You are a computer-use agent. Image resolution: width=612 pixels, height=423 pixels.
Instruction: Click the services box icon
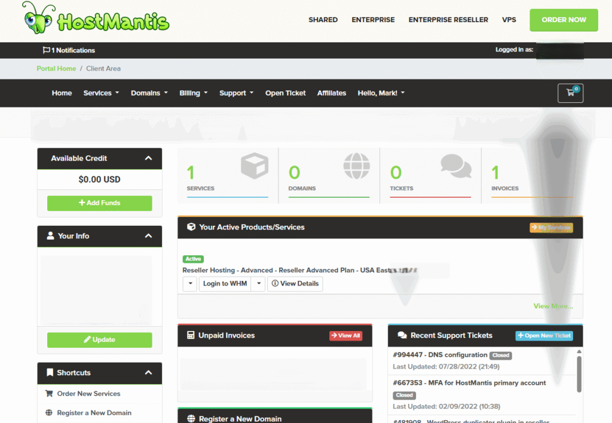(x=255, y=165)
